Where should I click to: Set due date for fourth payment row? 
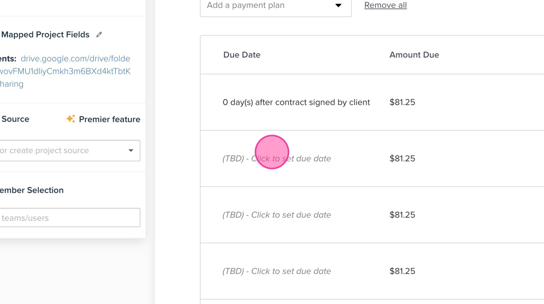pyautogui.click(x=277, y=271)
